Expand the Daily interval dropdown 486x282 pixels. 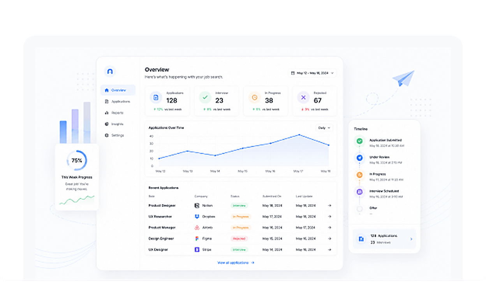click(x=324, y=128)
